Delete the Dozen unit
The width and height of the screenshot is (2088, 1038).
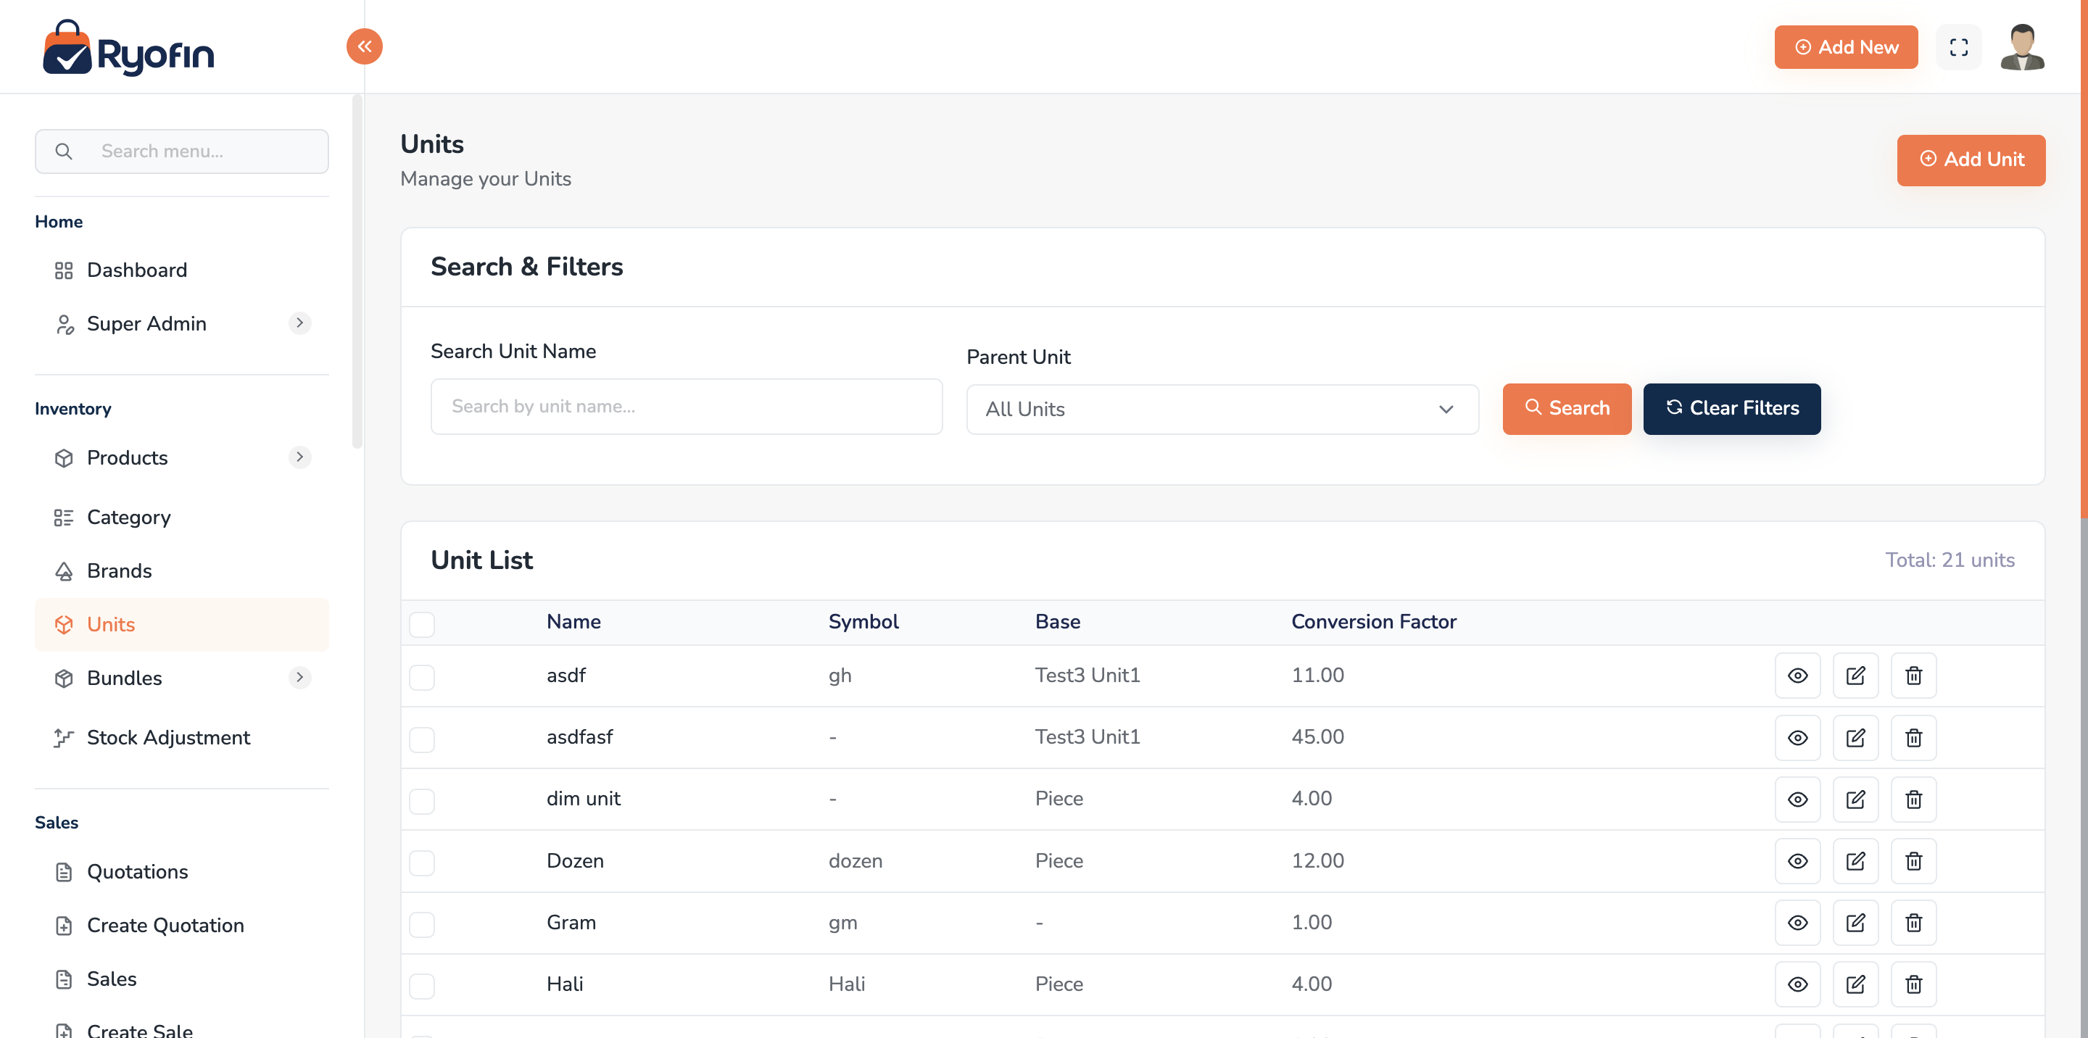[1913, 860]
